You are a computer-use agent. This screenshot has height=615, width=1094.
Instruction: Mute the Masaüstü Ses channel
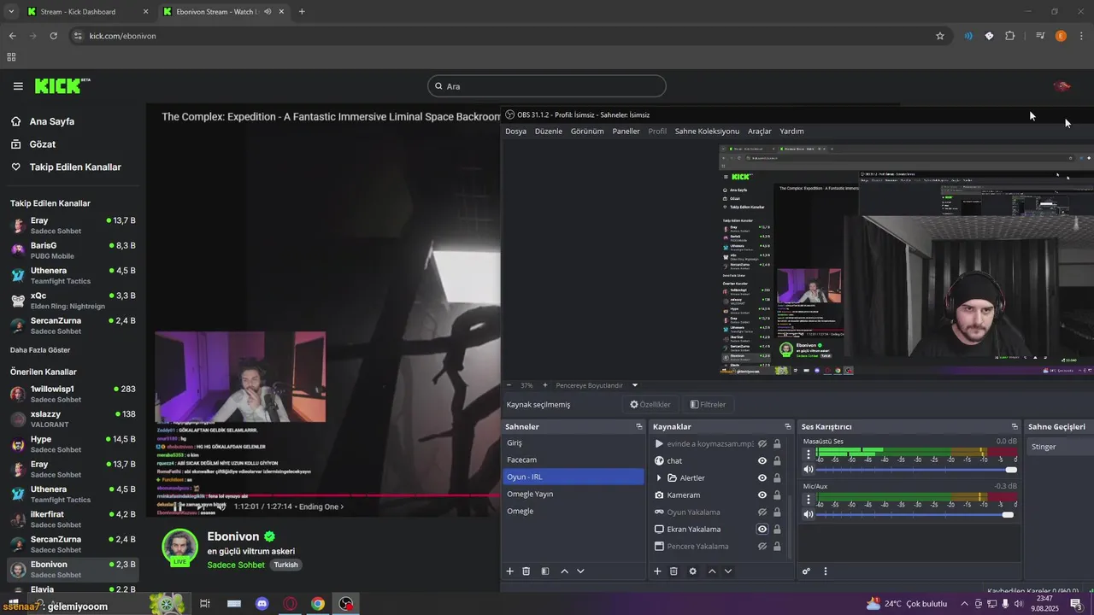[x=809, y=469]
